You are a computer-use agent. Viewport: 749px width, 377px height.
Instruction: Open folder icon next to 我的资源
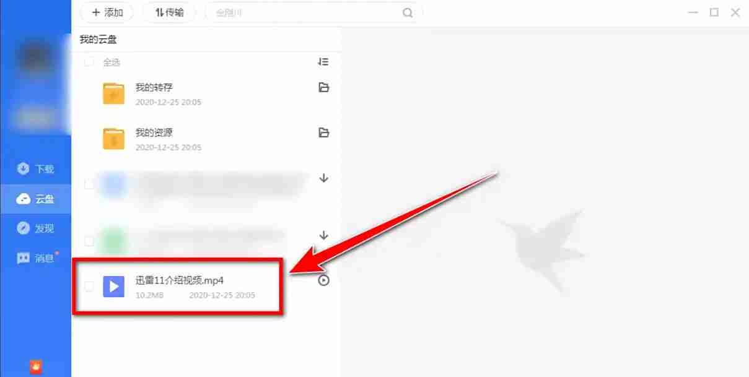323,132
